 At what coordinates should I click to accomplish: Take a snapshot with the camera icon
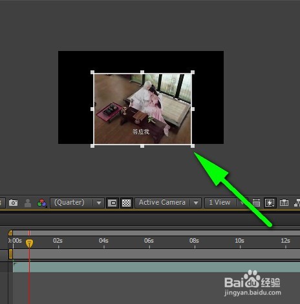(x=13, y=203)
